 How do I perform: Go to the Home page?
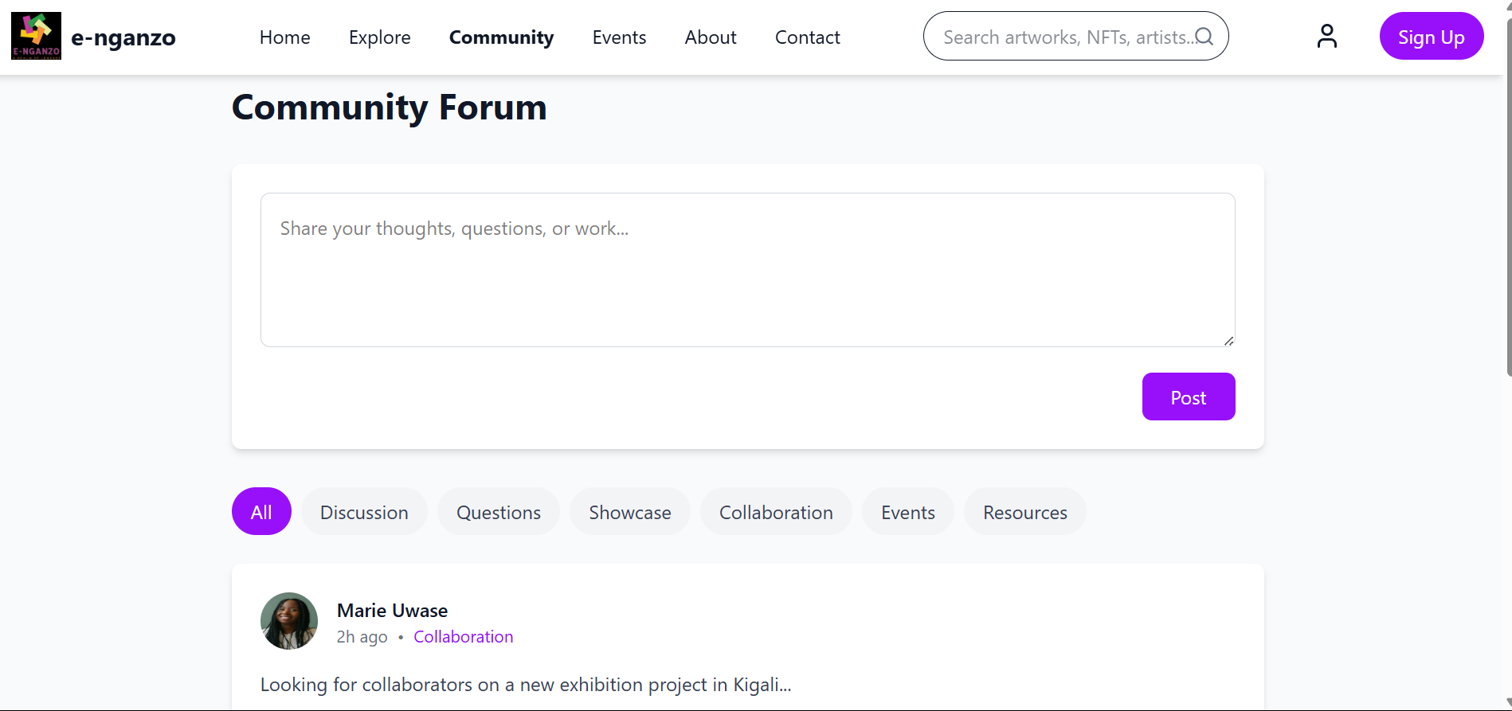284,37
